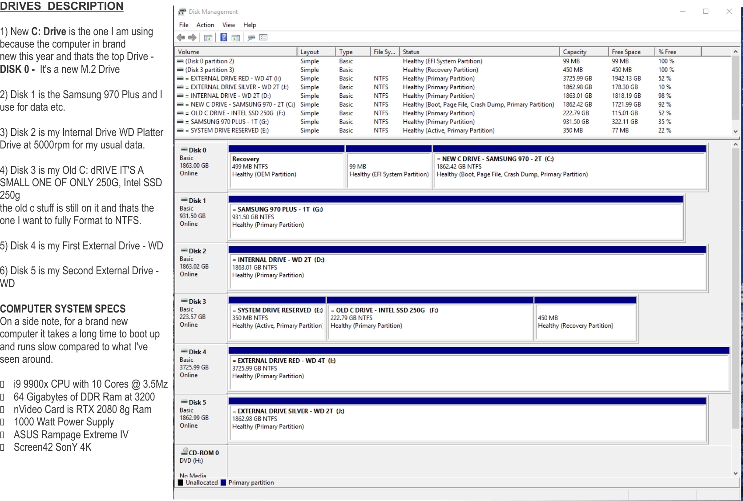Click the Disk Management title bar icon
This screenshot has height=501, width=743.
click(182, 12)
